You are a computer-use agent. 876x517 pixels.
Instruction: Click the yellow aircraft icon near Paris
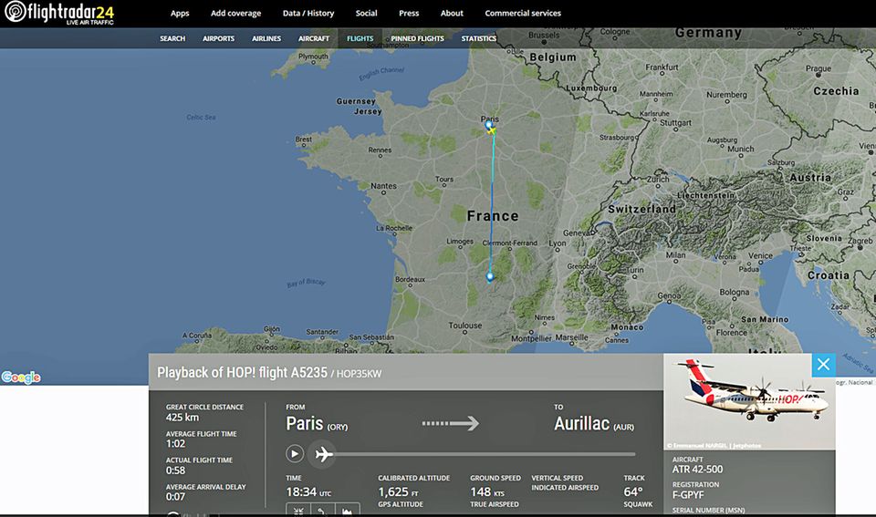pyautogui.click(x=492, y=130)
